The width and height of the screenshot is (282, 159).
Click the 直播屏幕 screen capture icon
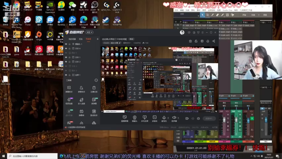tap(124, 119)
